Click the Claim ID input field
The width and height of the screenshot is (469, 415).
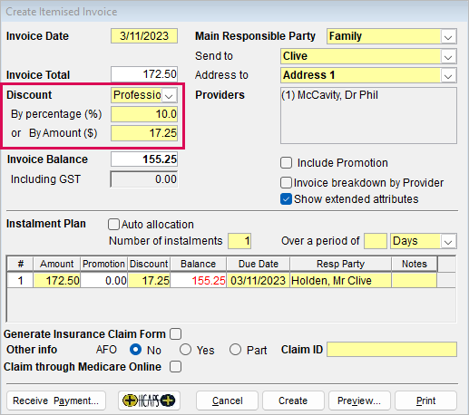click(x=392, y=350)
